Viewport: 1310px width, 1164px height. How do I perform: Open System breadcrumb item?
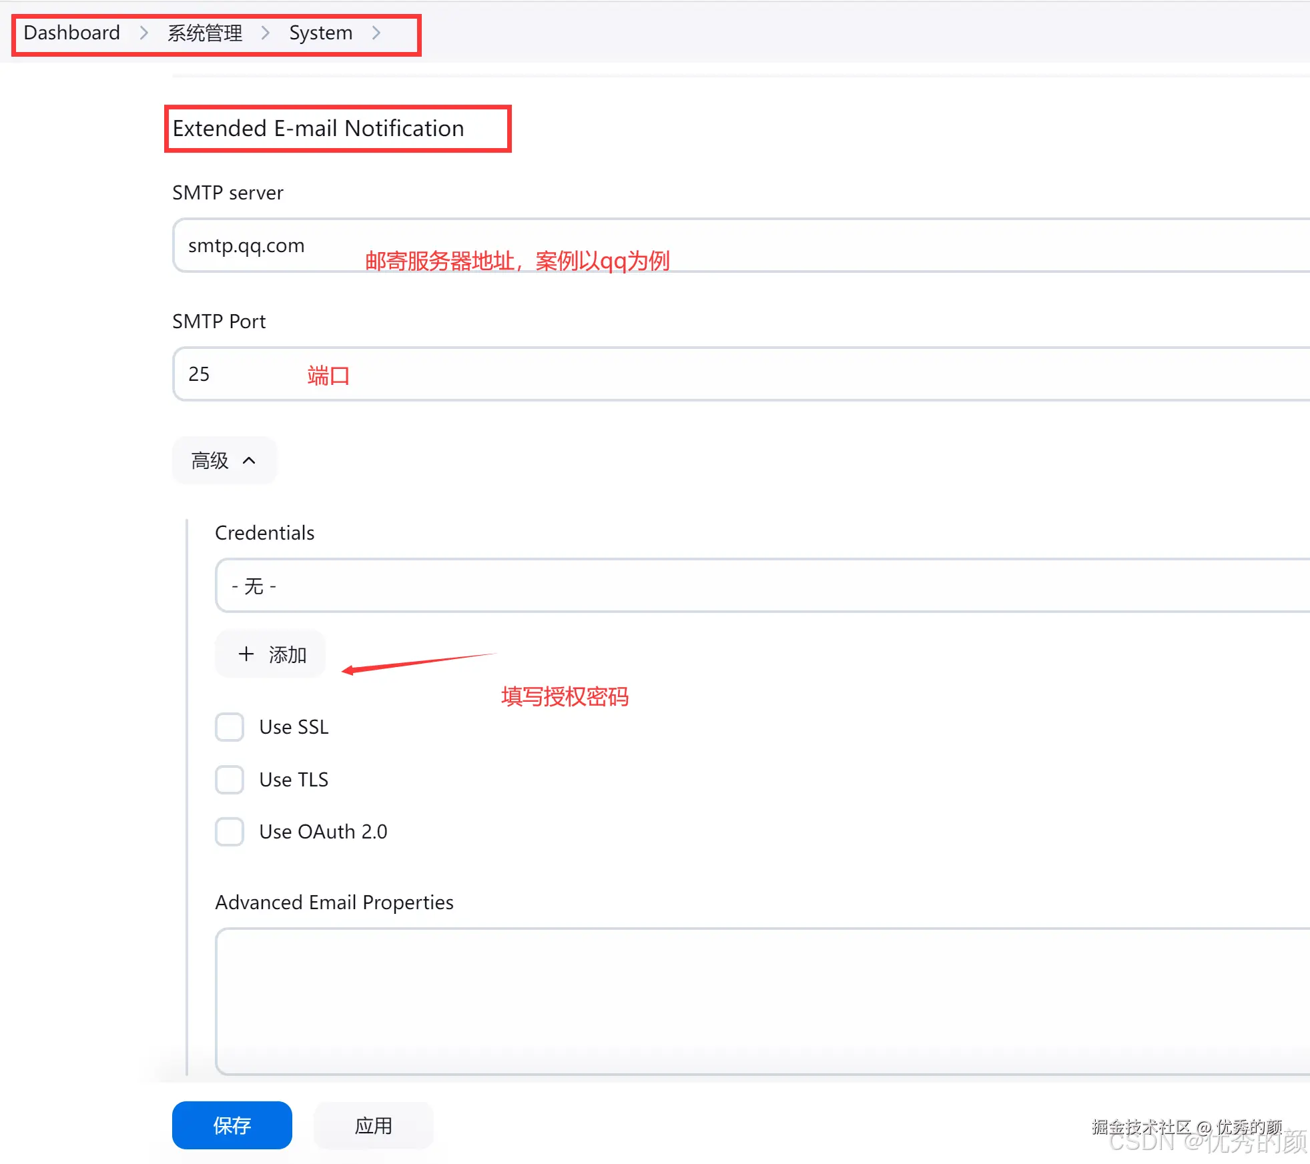(x=320, y=33)
